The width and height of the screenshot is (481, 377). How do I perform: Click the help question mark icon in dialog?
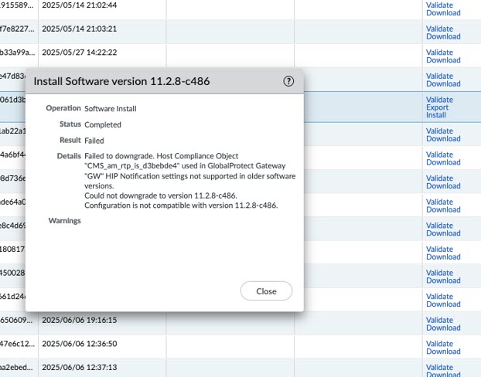[x=289, y=81]
